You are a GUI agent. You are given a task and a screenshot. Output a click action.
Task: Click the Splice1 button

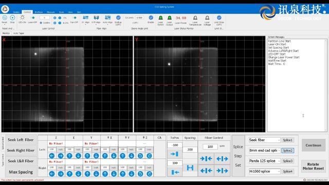point(287,140)
